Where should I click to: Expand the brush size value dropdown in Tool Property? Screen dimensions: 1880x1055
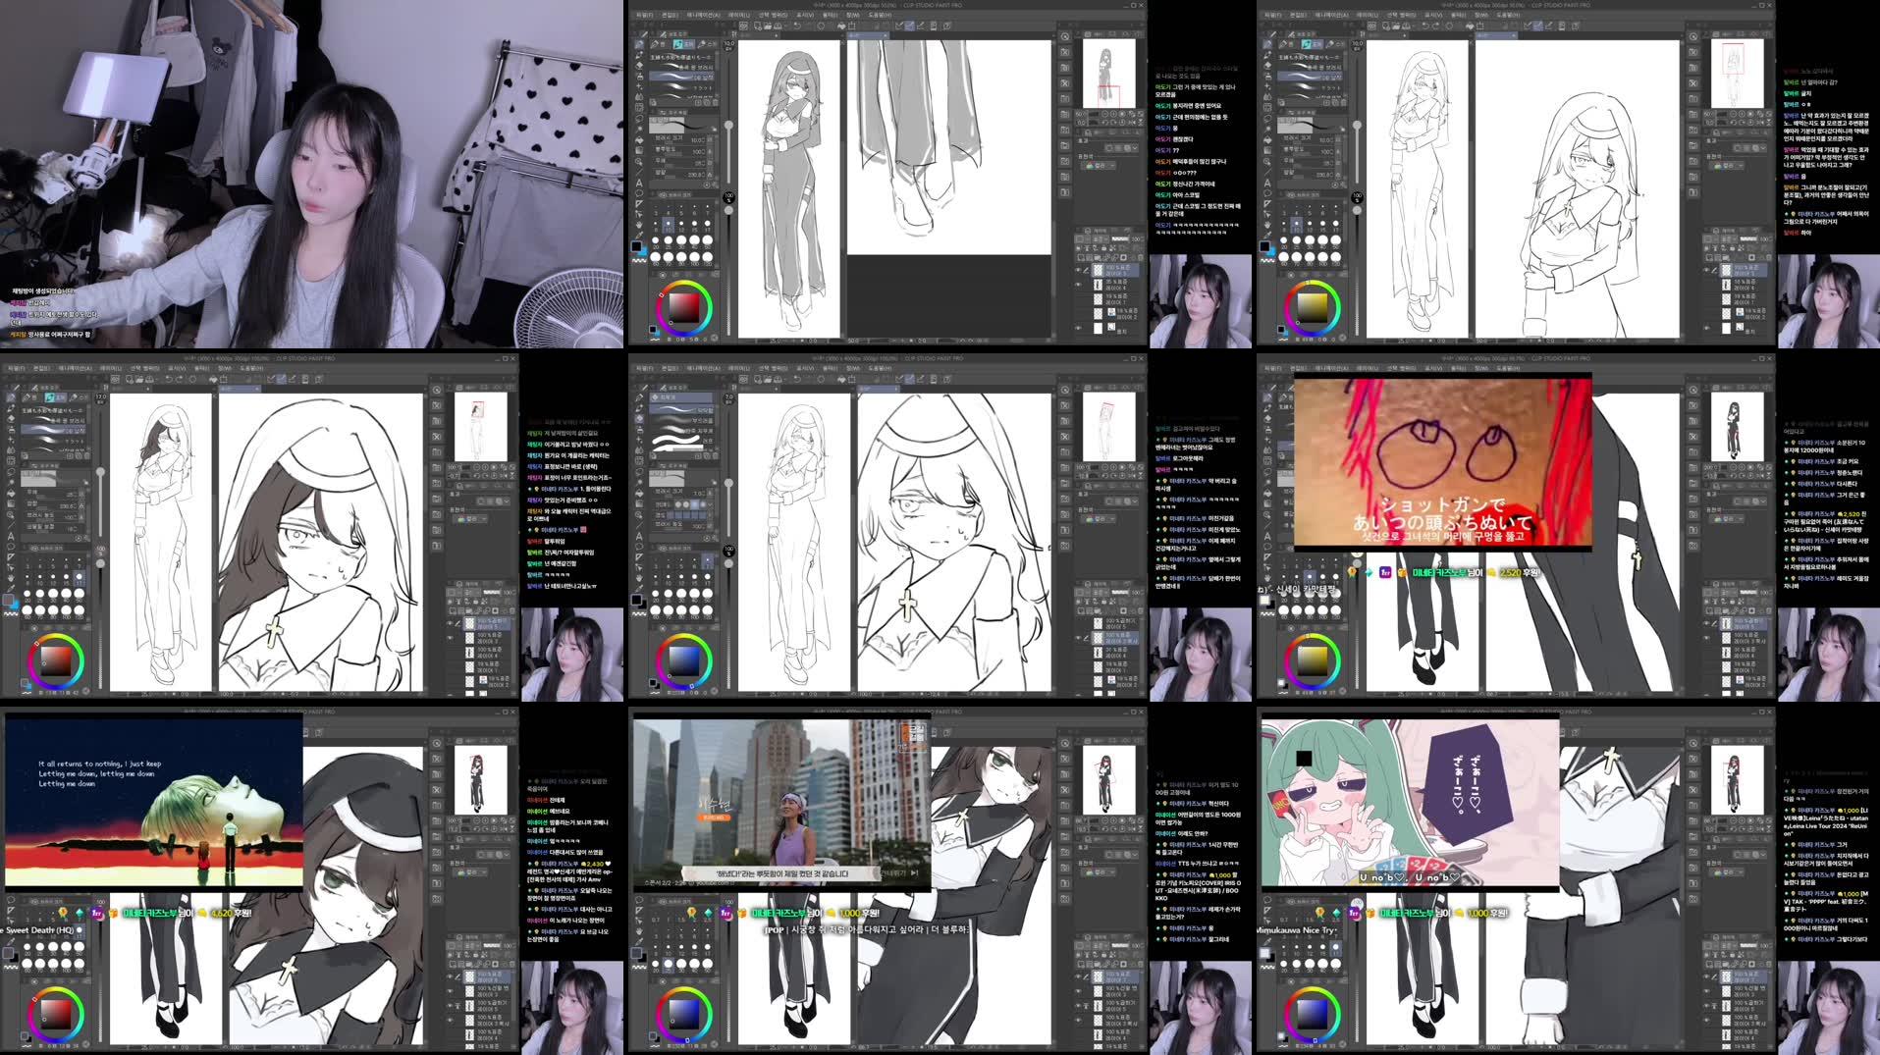[705, 138]
